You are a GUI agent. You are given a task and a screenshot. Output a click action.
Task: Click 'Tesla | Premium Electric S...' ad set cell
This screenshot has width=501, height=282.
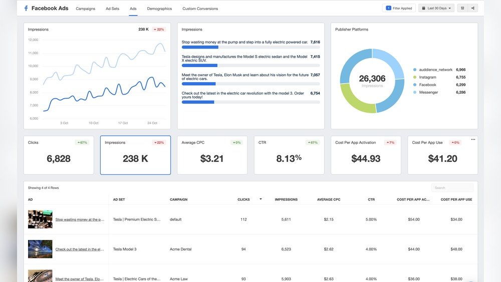pos(137,219)
